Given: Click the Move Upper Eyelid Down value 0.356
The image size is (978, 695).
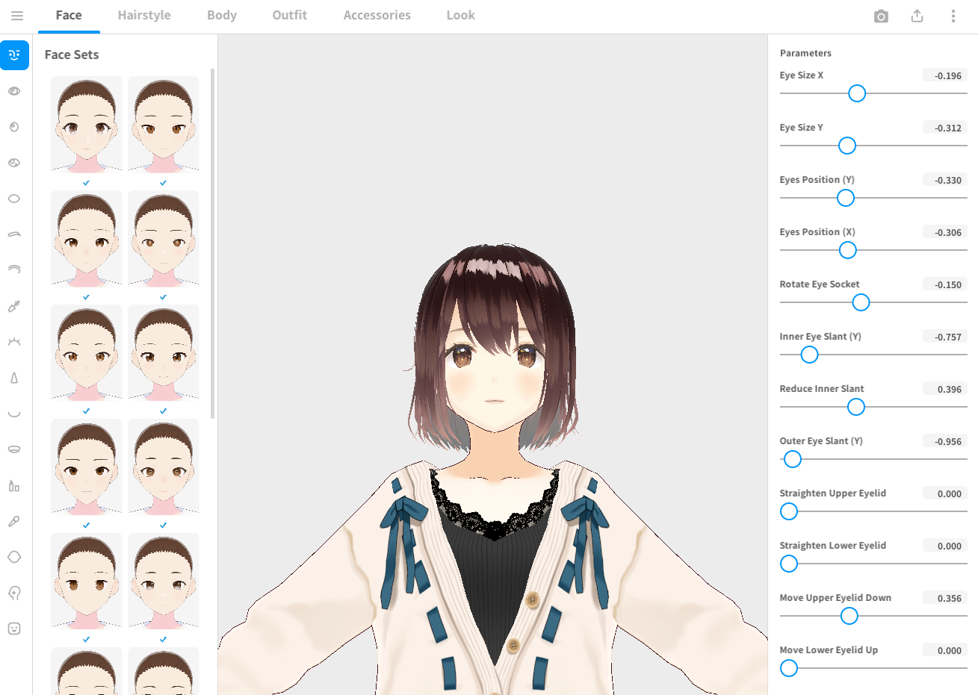Looking at the screenshot, I should 945,598.
